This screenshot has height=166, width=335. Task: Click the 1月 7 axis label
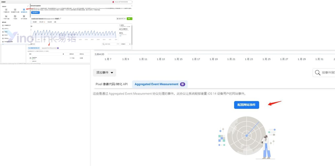[108, 59]
